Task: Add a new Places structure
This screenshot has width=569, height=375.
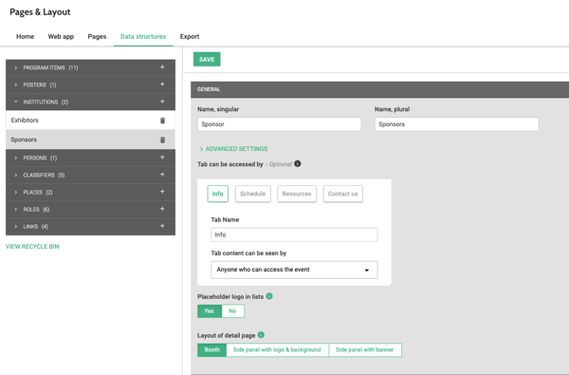Action: [162, 192]
